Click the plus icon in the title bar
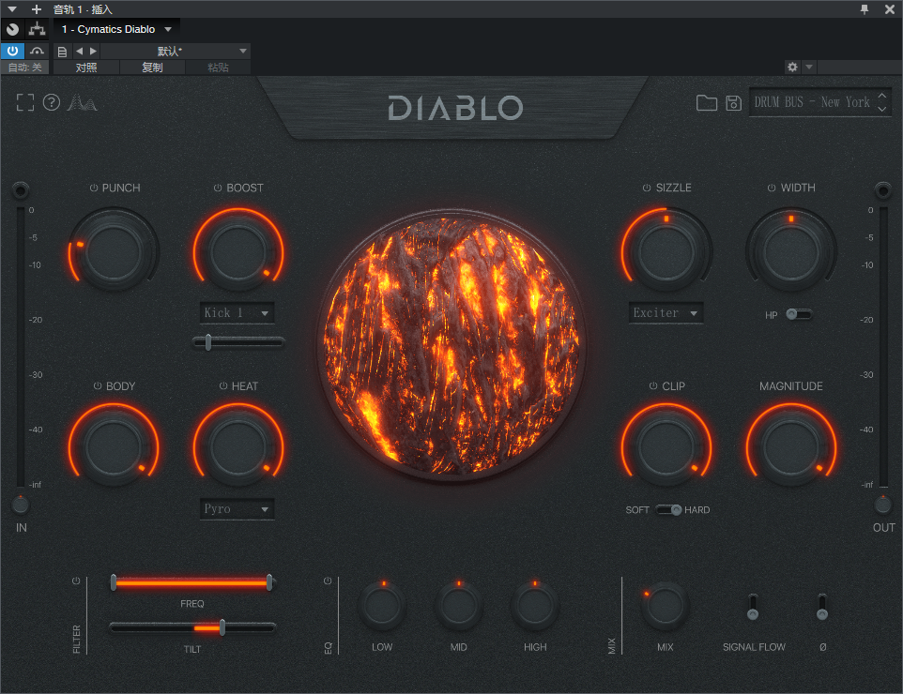The image size is (903, 694). click(x=37, y=9)
